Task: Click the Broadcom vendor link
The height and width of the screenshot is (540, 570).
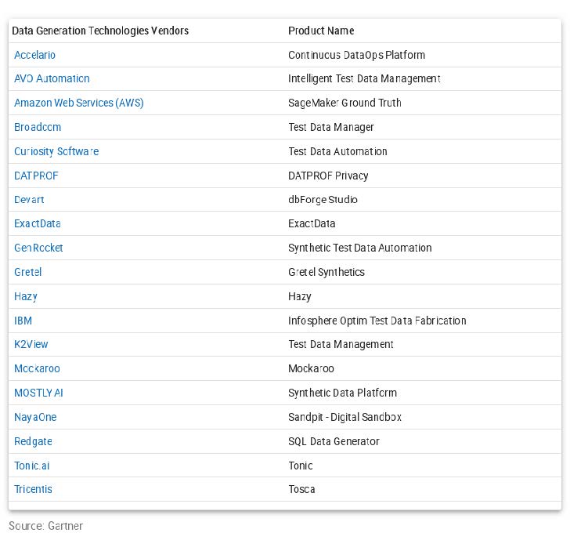Action: [38, 127]
